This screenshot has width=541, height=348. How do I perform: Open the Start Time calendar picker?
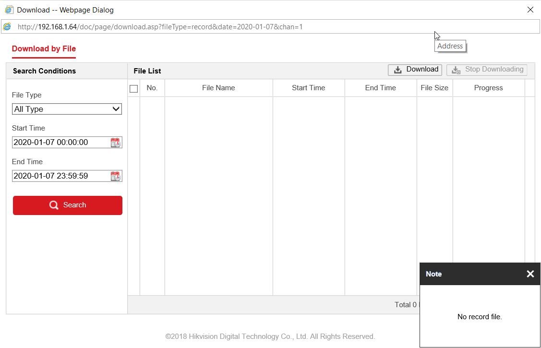116,143
